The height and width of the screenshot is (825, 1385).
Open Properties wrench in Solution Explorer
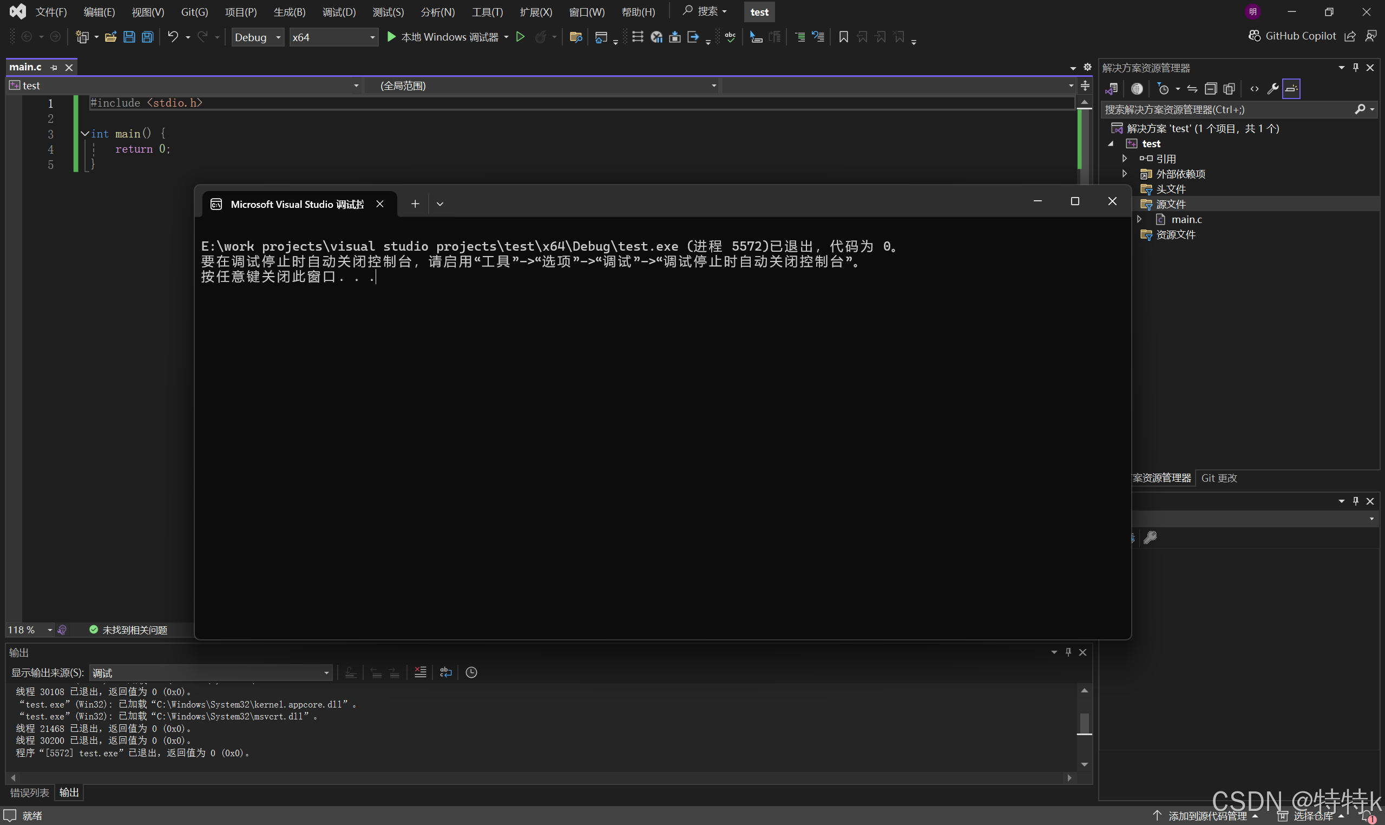coord(1272,89)
